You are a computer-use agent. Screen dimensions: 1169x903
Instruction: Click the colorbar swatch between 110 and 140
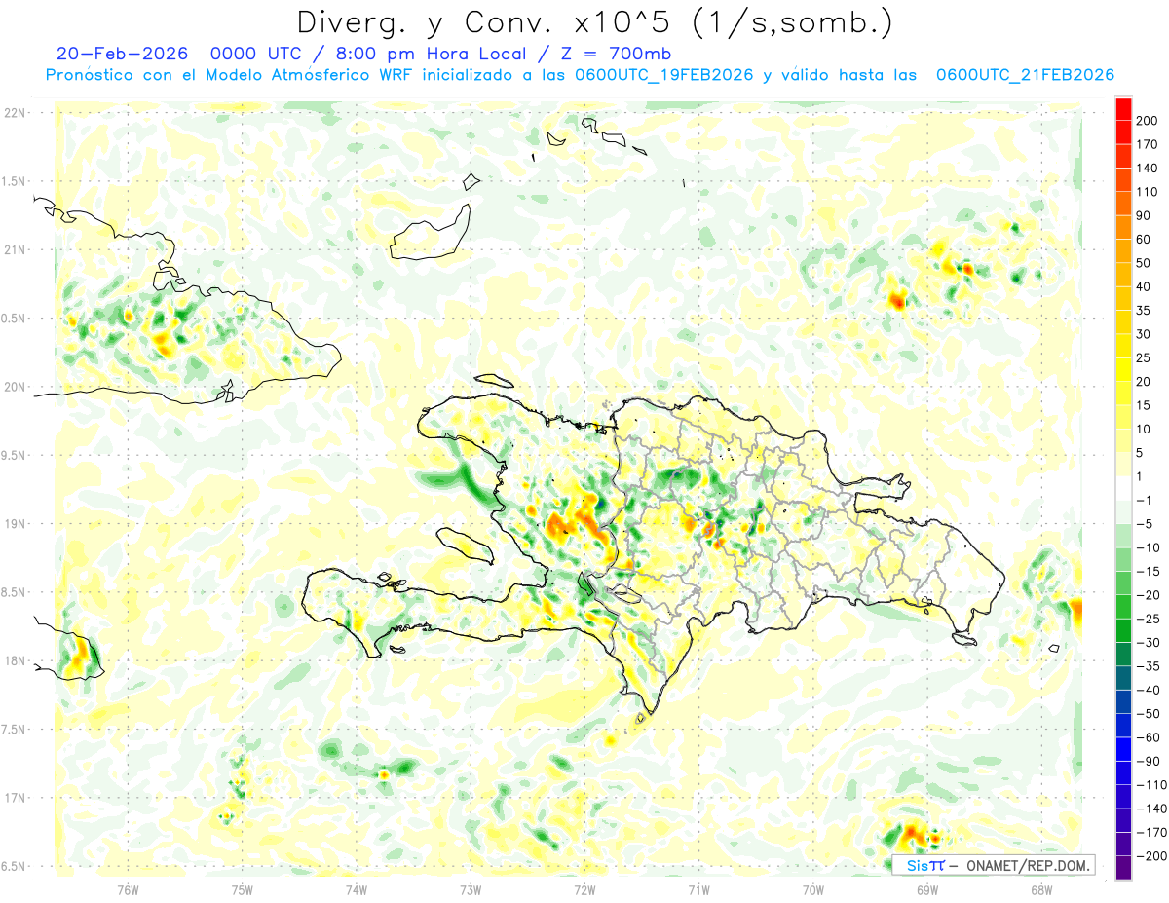(1124, 179)
